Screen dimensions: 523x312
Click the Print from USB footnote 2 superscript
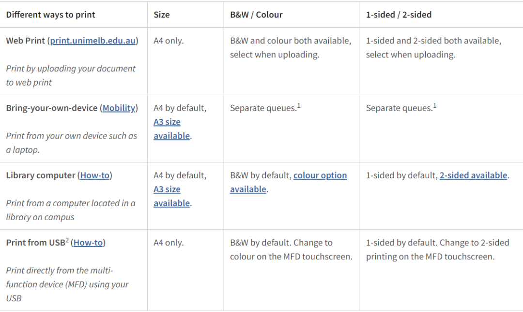click(67, 240)
